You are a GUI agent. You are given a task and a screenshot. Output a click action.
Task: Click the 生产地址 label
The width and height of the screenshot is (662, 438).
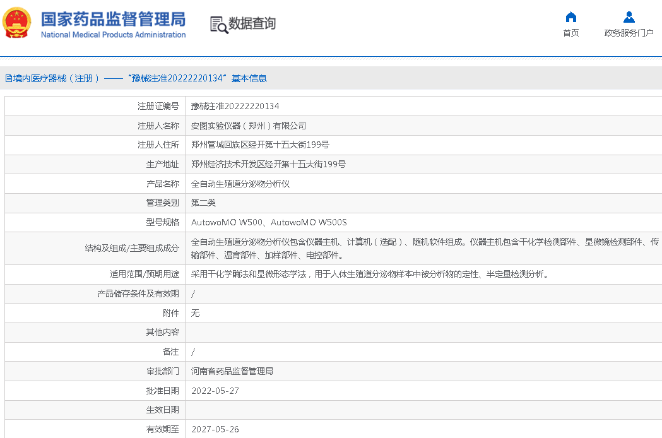point(163,164)
